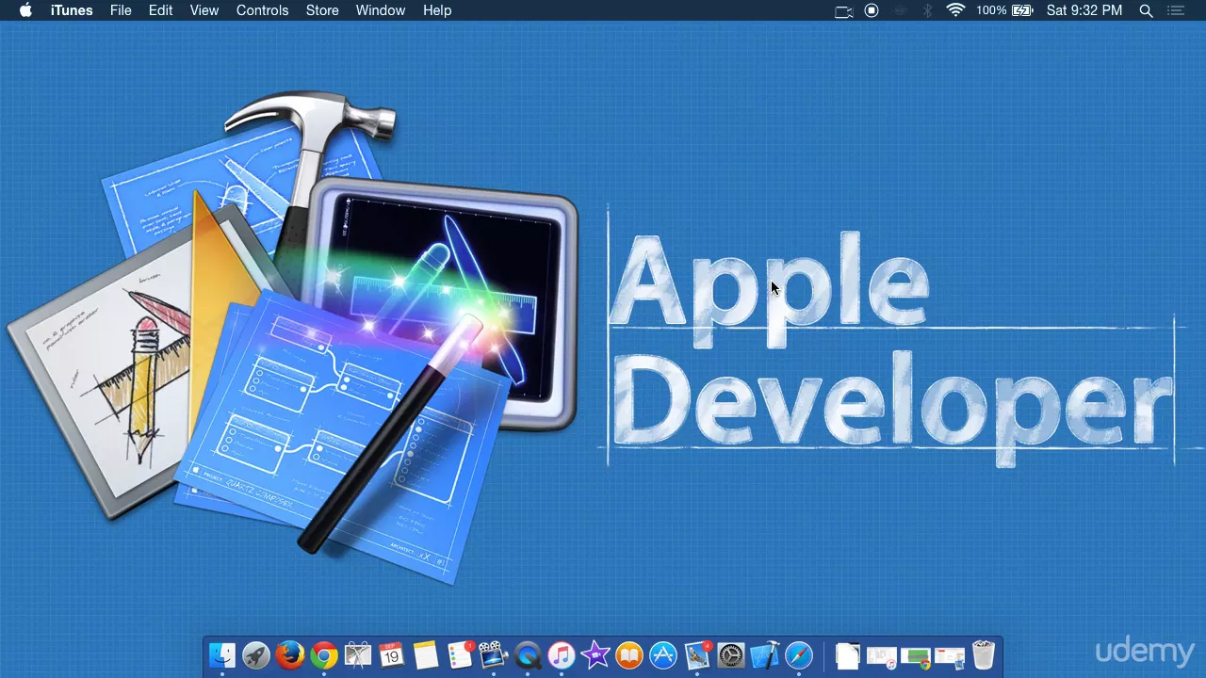
Task: Open the Controls menu
Action: (262, 10)
